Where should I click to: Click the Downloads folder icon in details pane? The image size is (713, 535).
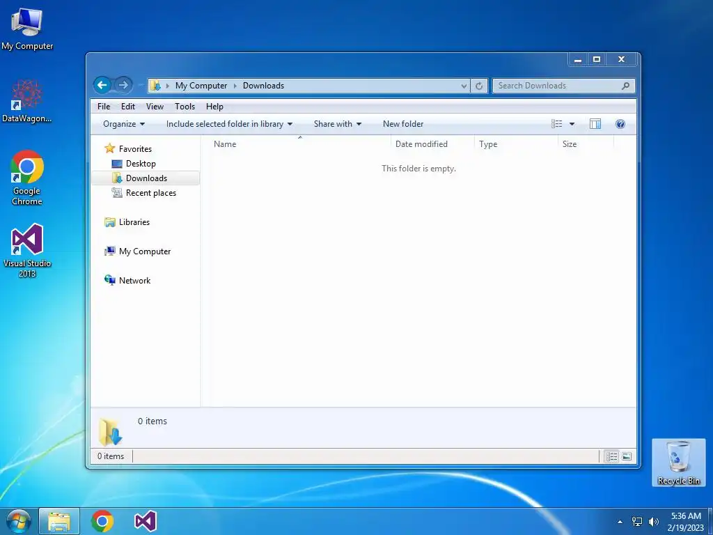pyautogui.click(x=111, y=432)
